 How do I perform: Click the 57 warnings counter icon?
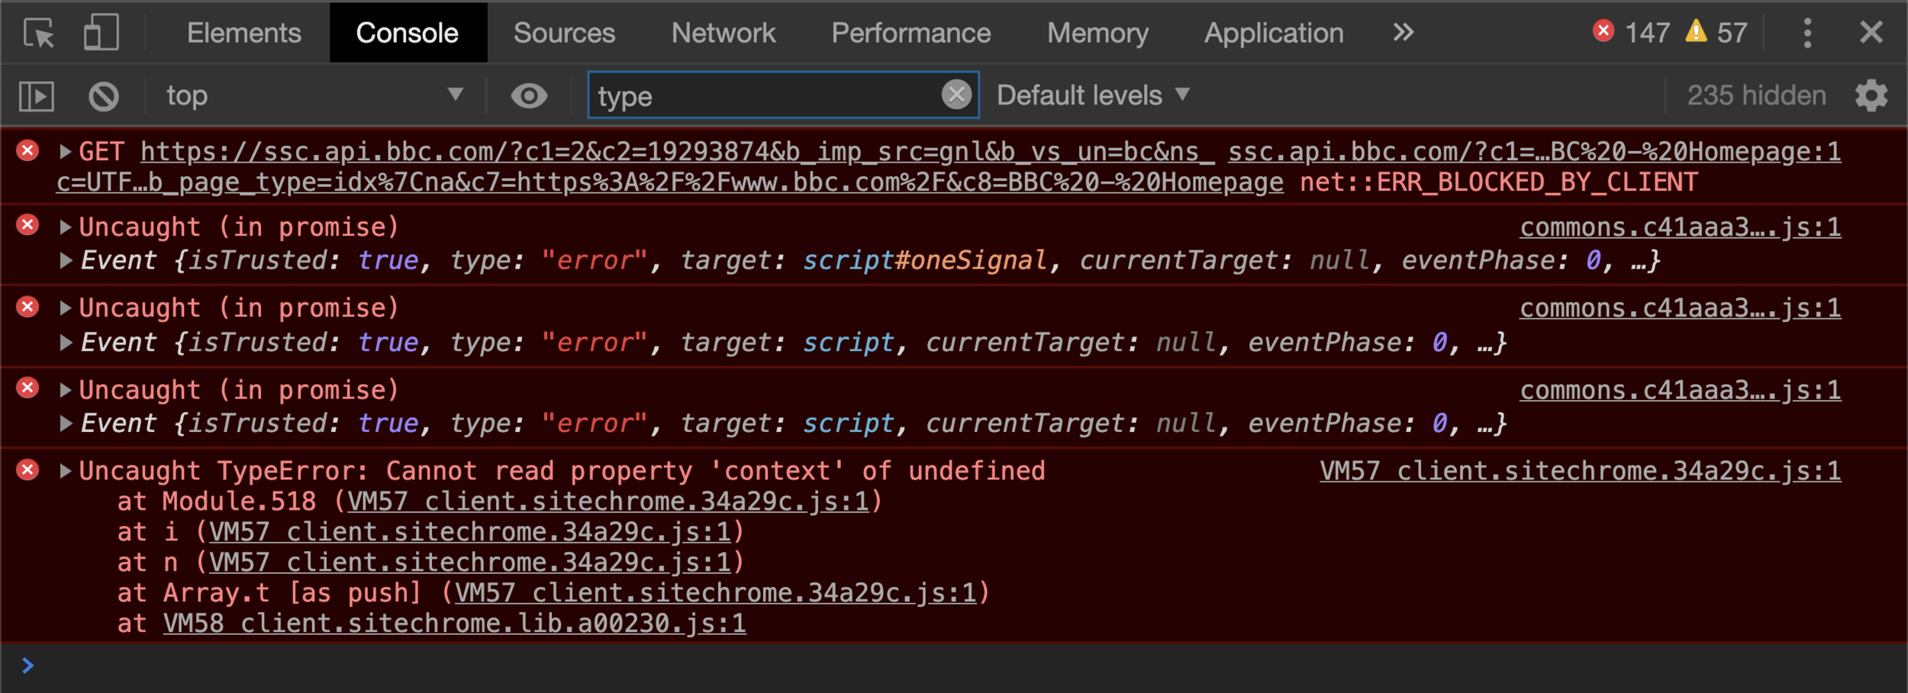[x=1696, y=31]
